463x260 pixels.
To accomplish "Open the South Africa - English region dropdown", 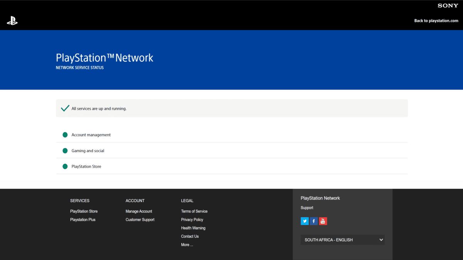I will click(x=343, y=240).
